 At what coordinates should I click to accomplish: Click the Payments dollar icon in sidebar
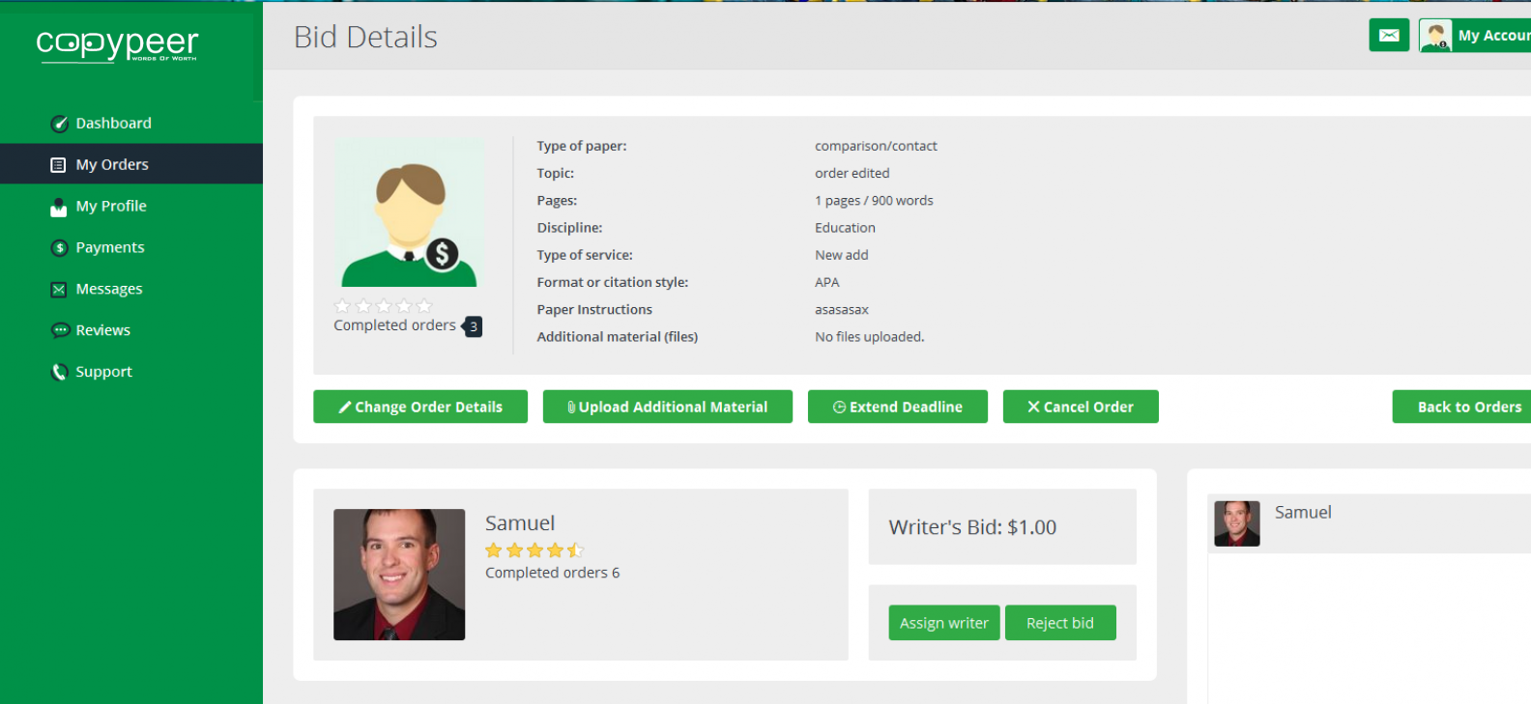point(59,248)
